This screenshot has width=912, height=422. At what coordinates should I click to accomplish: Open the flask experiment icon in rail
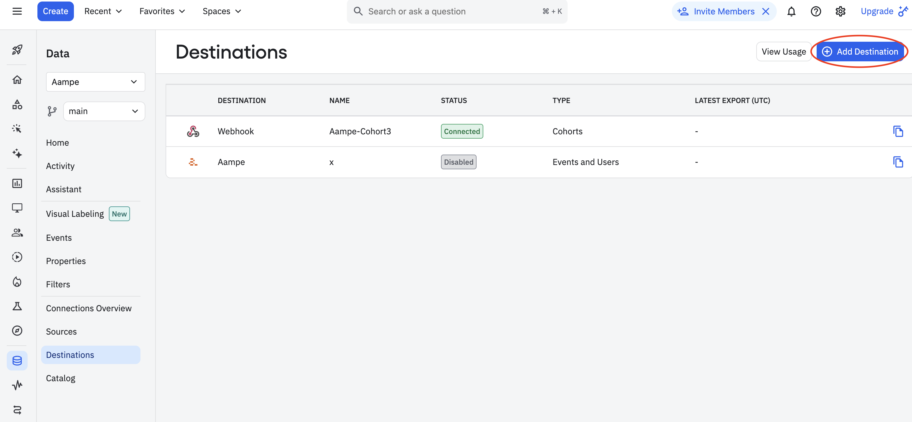point(17,306)
